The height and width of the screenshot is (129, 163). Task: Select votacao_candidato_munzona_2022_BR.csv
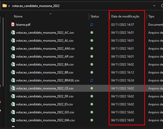(45, 73)
